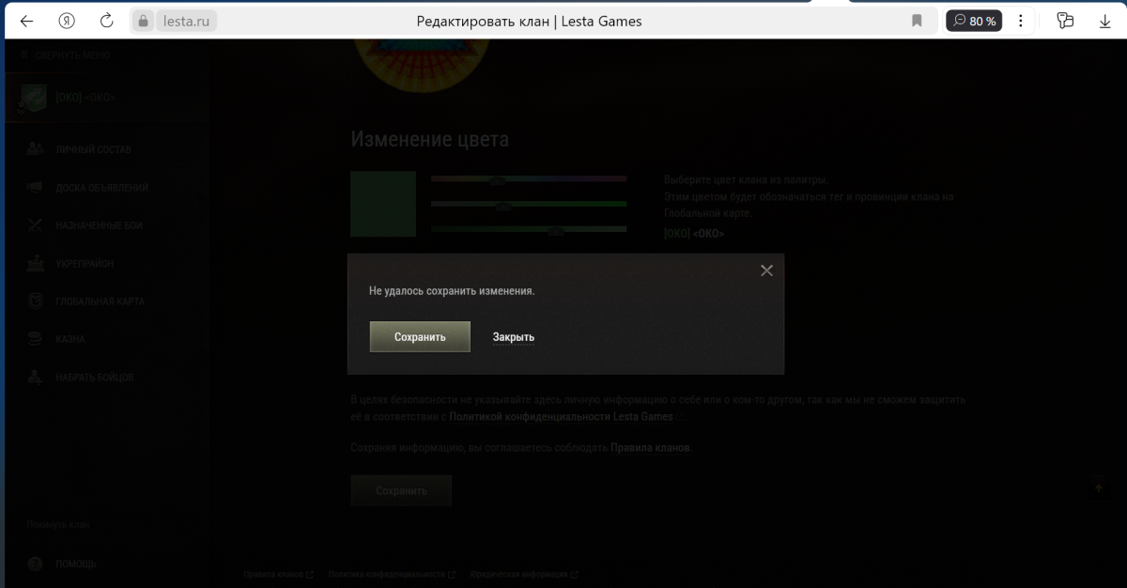Viewport: 1127px width, 588px height.
Task: Select Казна in the sidebar
Action: pyautogui.click(x=69, y=339)
